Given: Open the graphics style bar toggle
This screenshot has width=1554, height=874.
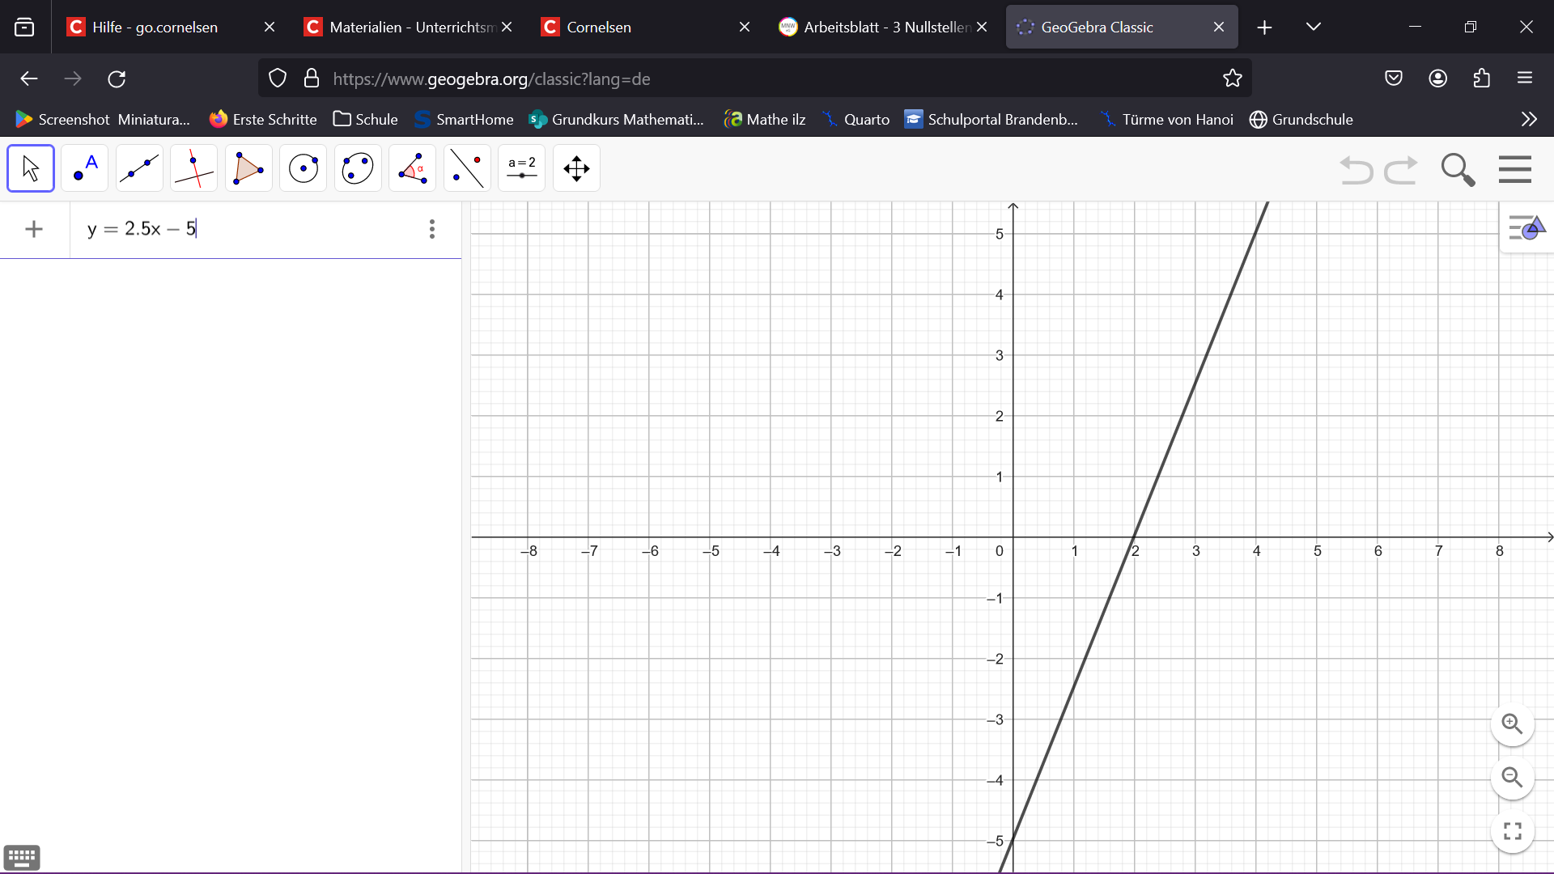Looking at the screenshot, I should [x=1527, y=228].
